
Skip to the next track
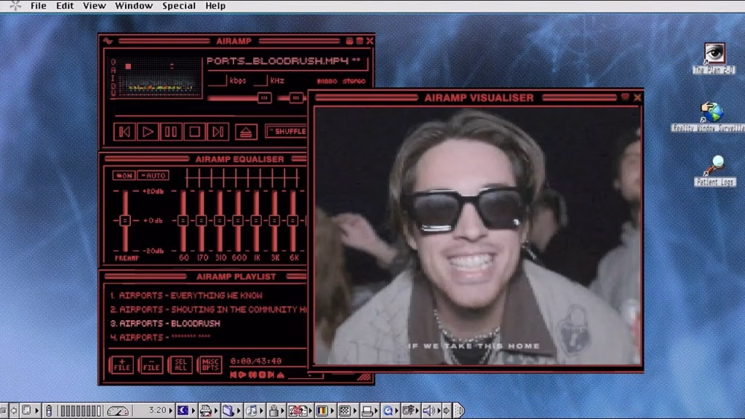point(218,132)
